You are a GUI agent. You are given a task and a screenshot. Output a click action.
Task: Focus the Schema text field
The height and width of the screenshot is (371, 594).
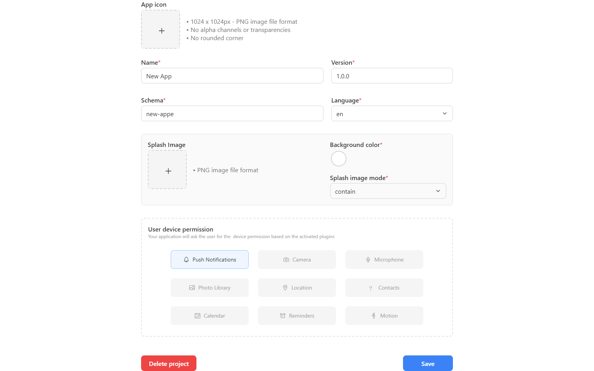[x=232, y=113]
